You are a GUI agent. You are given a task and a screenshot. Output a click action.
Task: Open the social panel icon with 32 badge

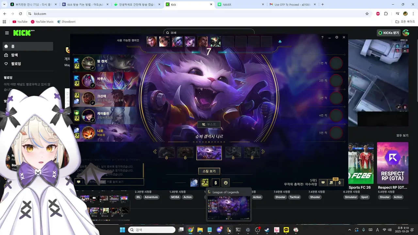pyautogui.click(x=331, y=183)
